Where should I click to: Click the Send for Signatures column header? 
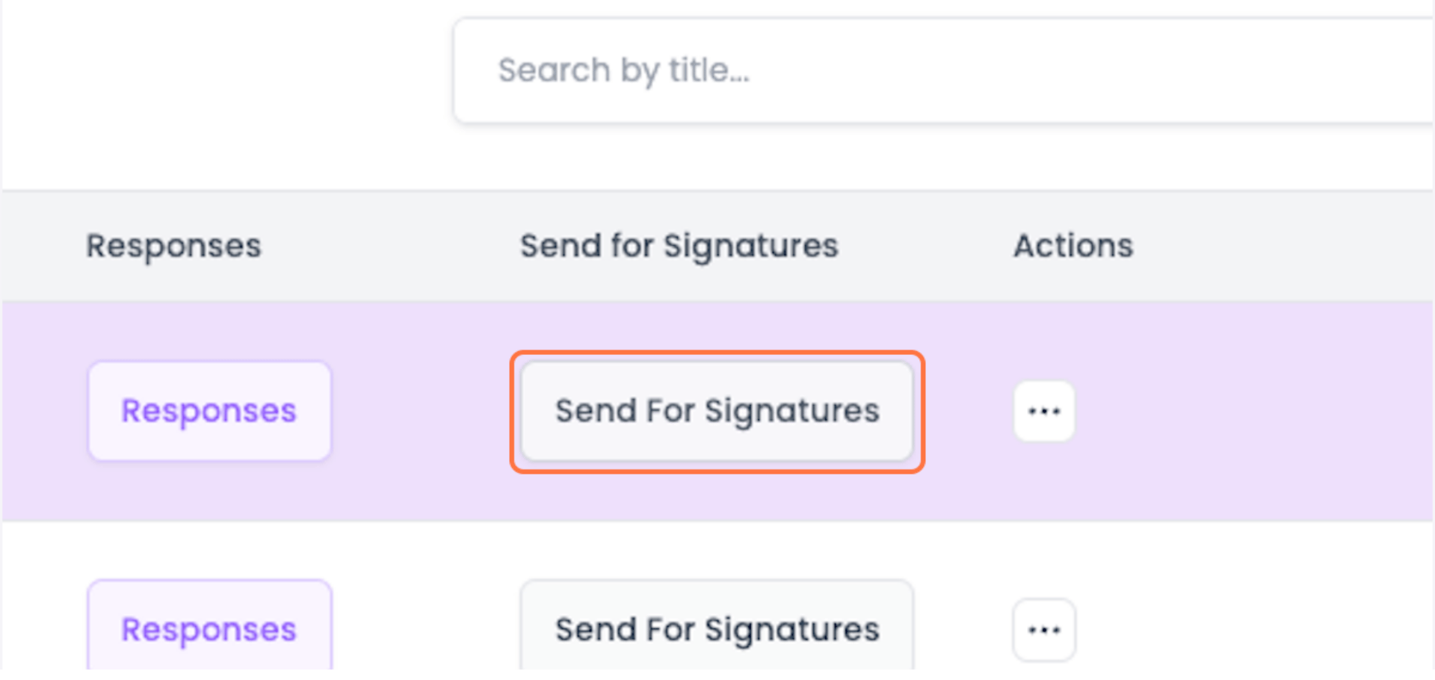pos(679,246)
